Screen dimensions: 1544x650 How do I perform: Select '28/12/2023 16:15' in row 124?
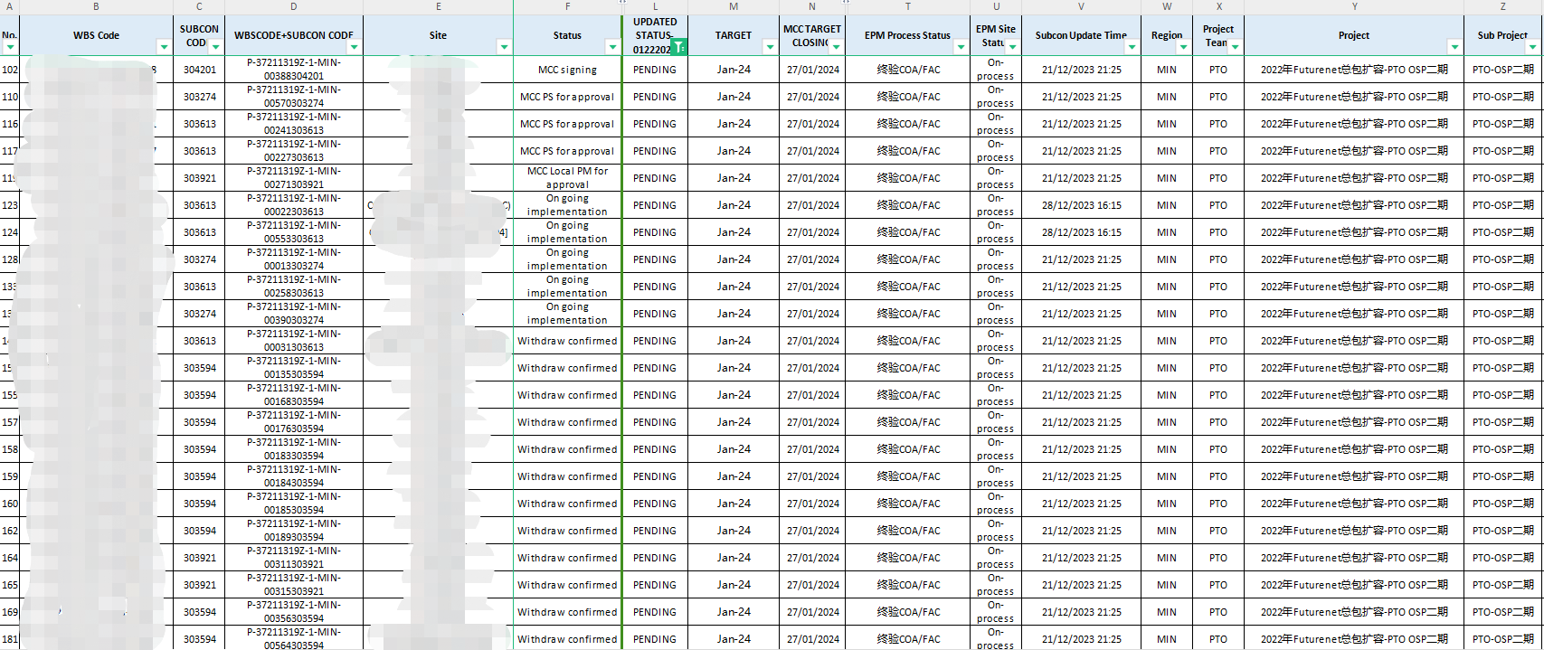(1081, 232)
